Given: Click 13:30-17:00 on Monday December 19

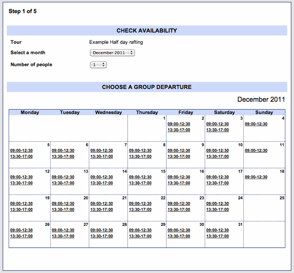Looking at the screenshot, I should (x=21, y=210).
